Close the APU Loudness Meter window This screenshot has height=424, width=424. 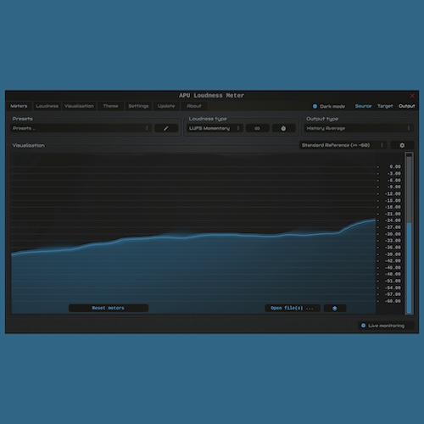(x=412, y=96)
